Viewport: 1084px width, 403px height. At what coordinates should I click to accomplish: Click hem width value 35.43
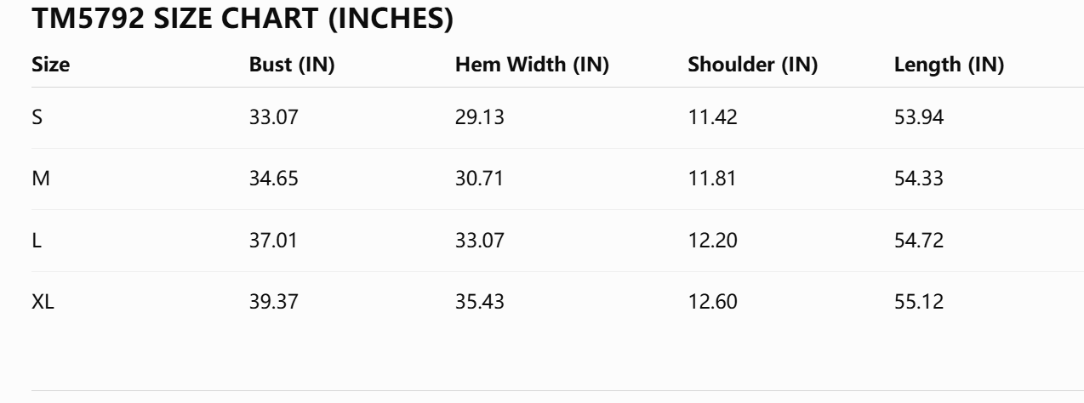[x=481, y=302]
